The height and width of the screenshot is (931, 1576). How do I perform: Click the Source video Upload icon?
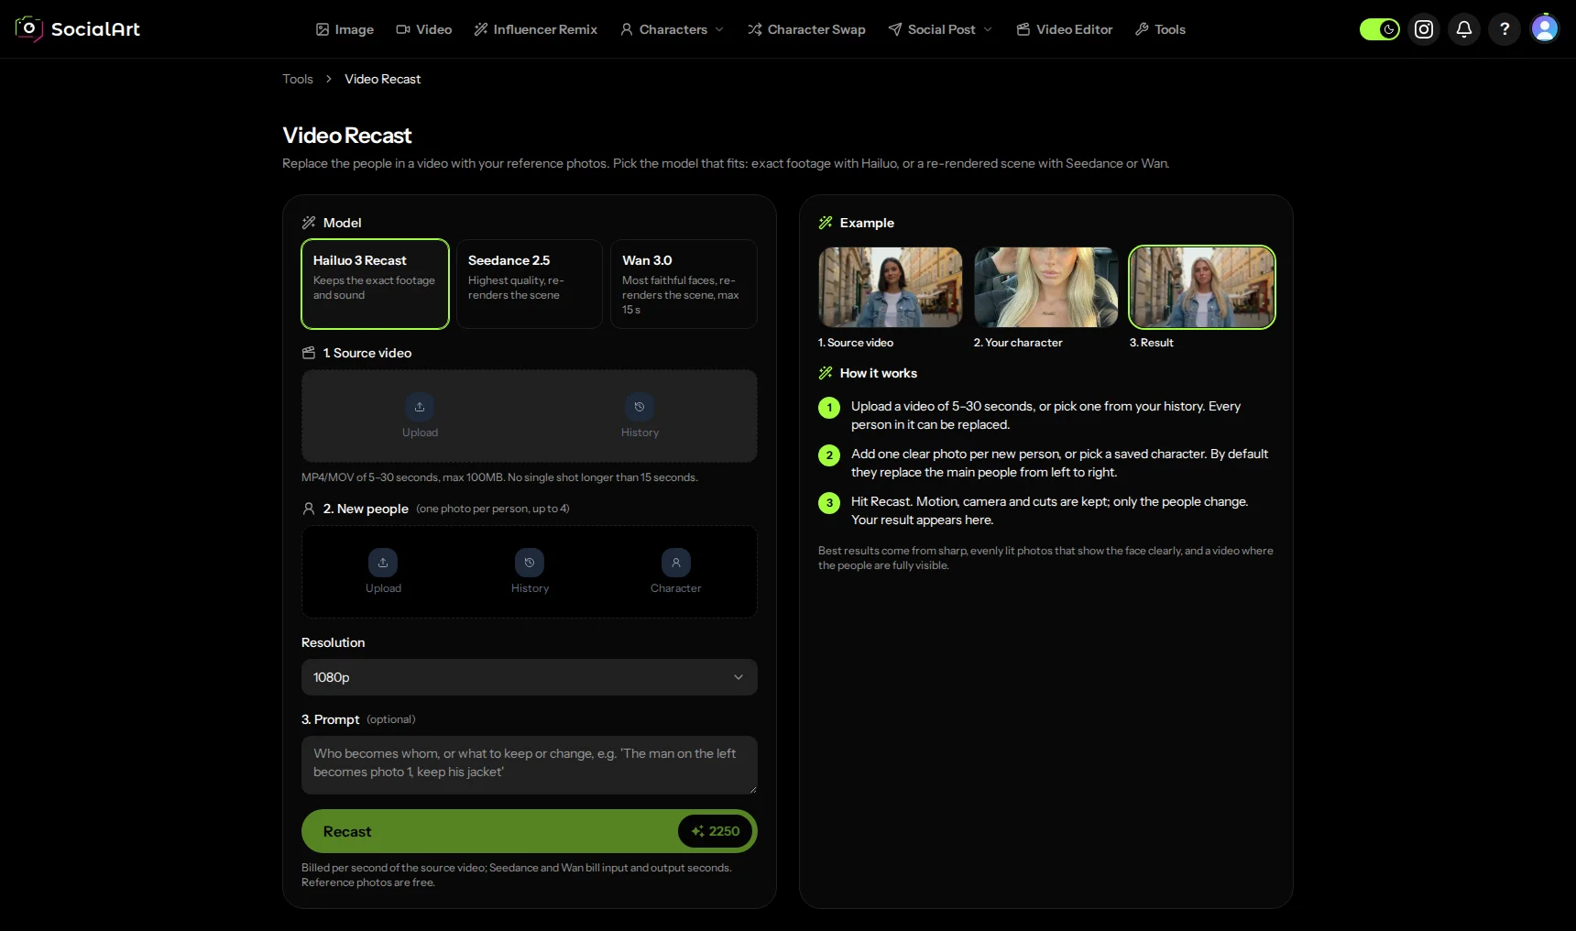tap(420, 407)
